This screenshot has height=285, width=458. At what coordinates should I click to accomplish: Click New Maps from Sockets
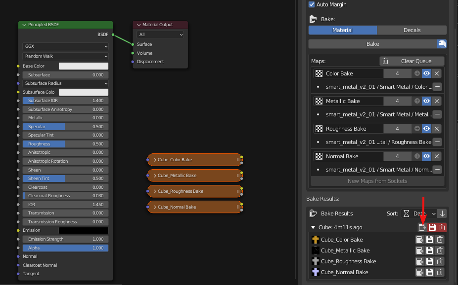(x=377, y=181)
